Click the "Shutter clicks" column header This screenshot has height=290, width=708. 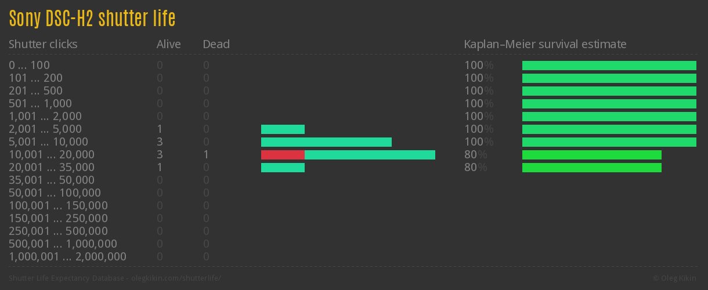(43, 44)
